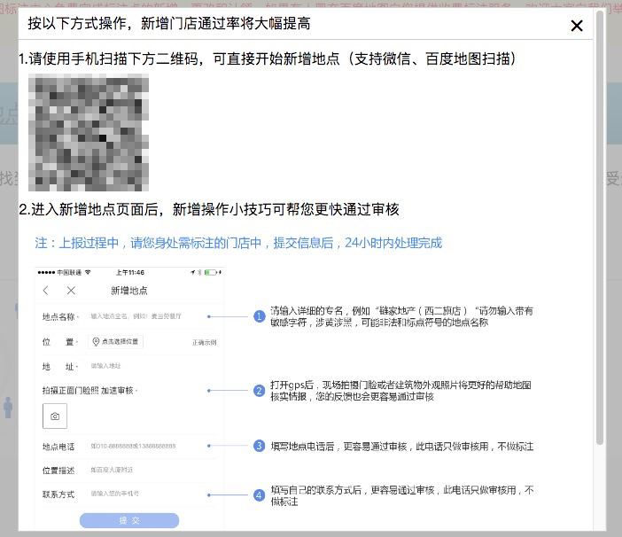Open the 正确示例 link in the mockup
This screenshot has height=537, width=622.
pyautogui.click(x=205, y=342)
